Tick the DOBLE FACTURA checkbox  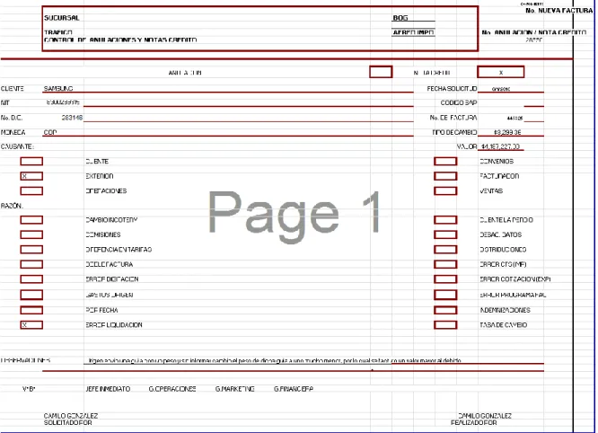click(31, 264)
